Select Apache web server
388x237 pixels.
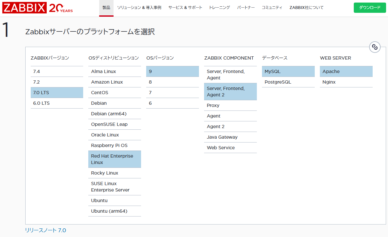click(x=346, y=71)
